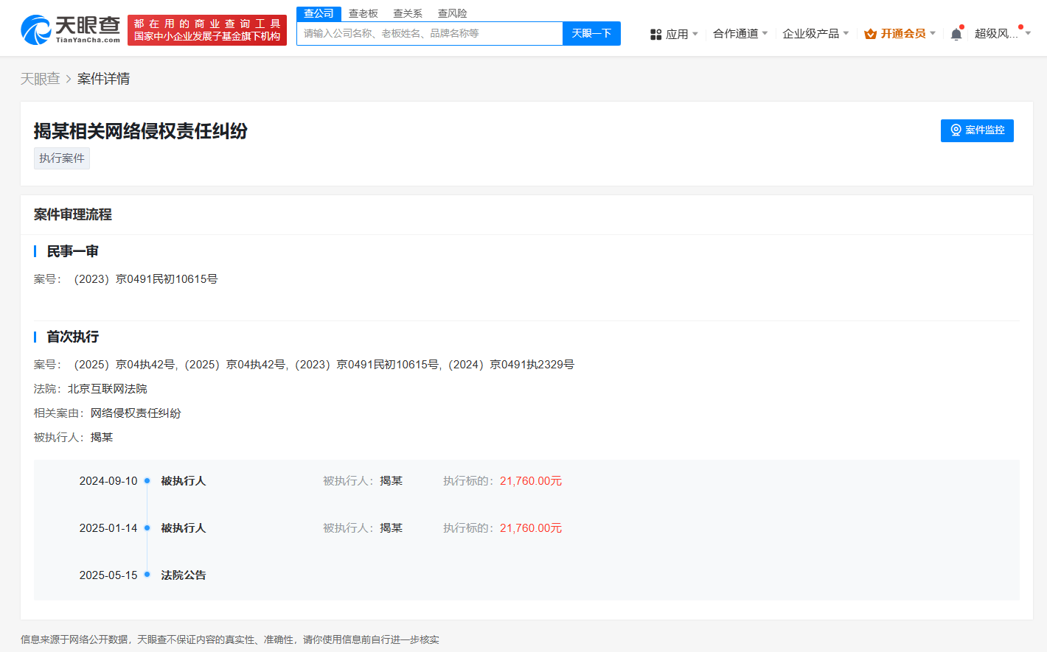Click 被执行人 name 揭某 above timeline
The width and height of the screenshot is (1047, 652).
(102, 438)
